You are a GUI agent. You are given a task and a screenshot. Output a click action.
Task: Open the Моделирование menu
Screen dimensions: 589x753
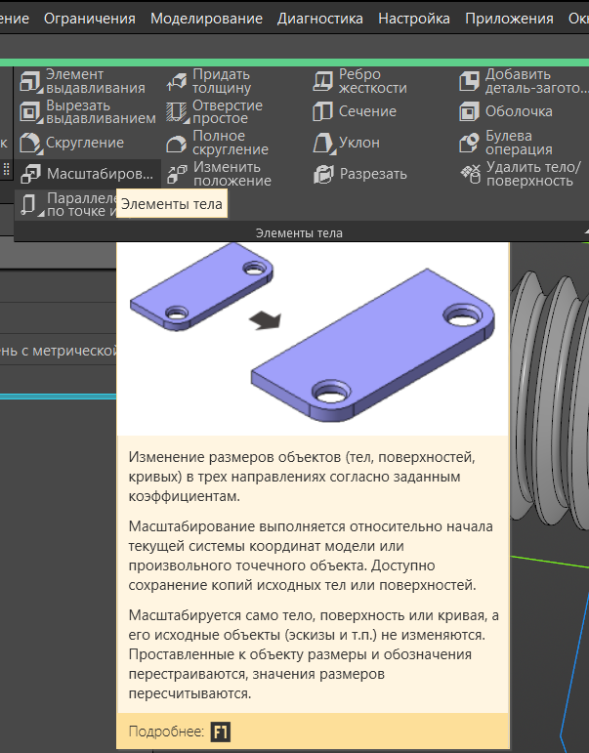pyautogui.click(x=206, y=19)
